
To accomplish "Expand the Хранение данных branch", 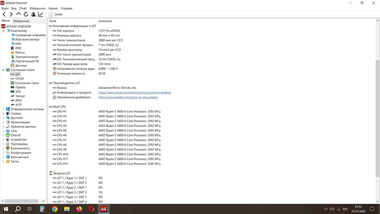I will [x=3, y=127].
